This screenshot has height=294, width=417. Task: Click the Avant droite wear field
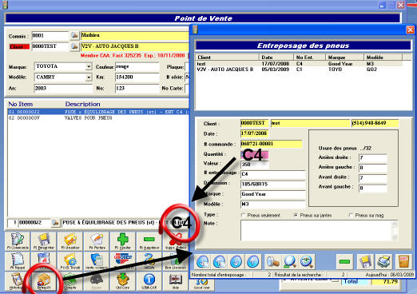point(373,178)
